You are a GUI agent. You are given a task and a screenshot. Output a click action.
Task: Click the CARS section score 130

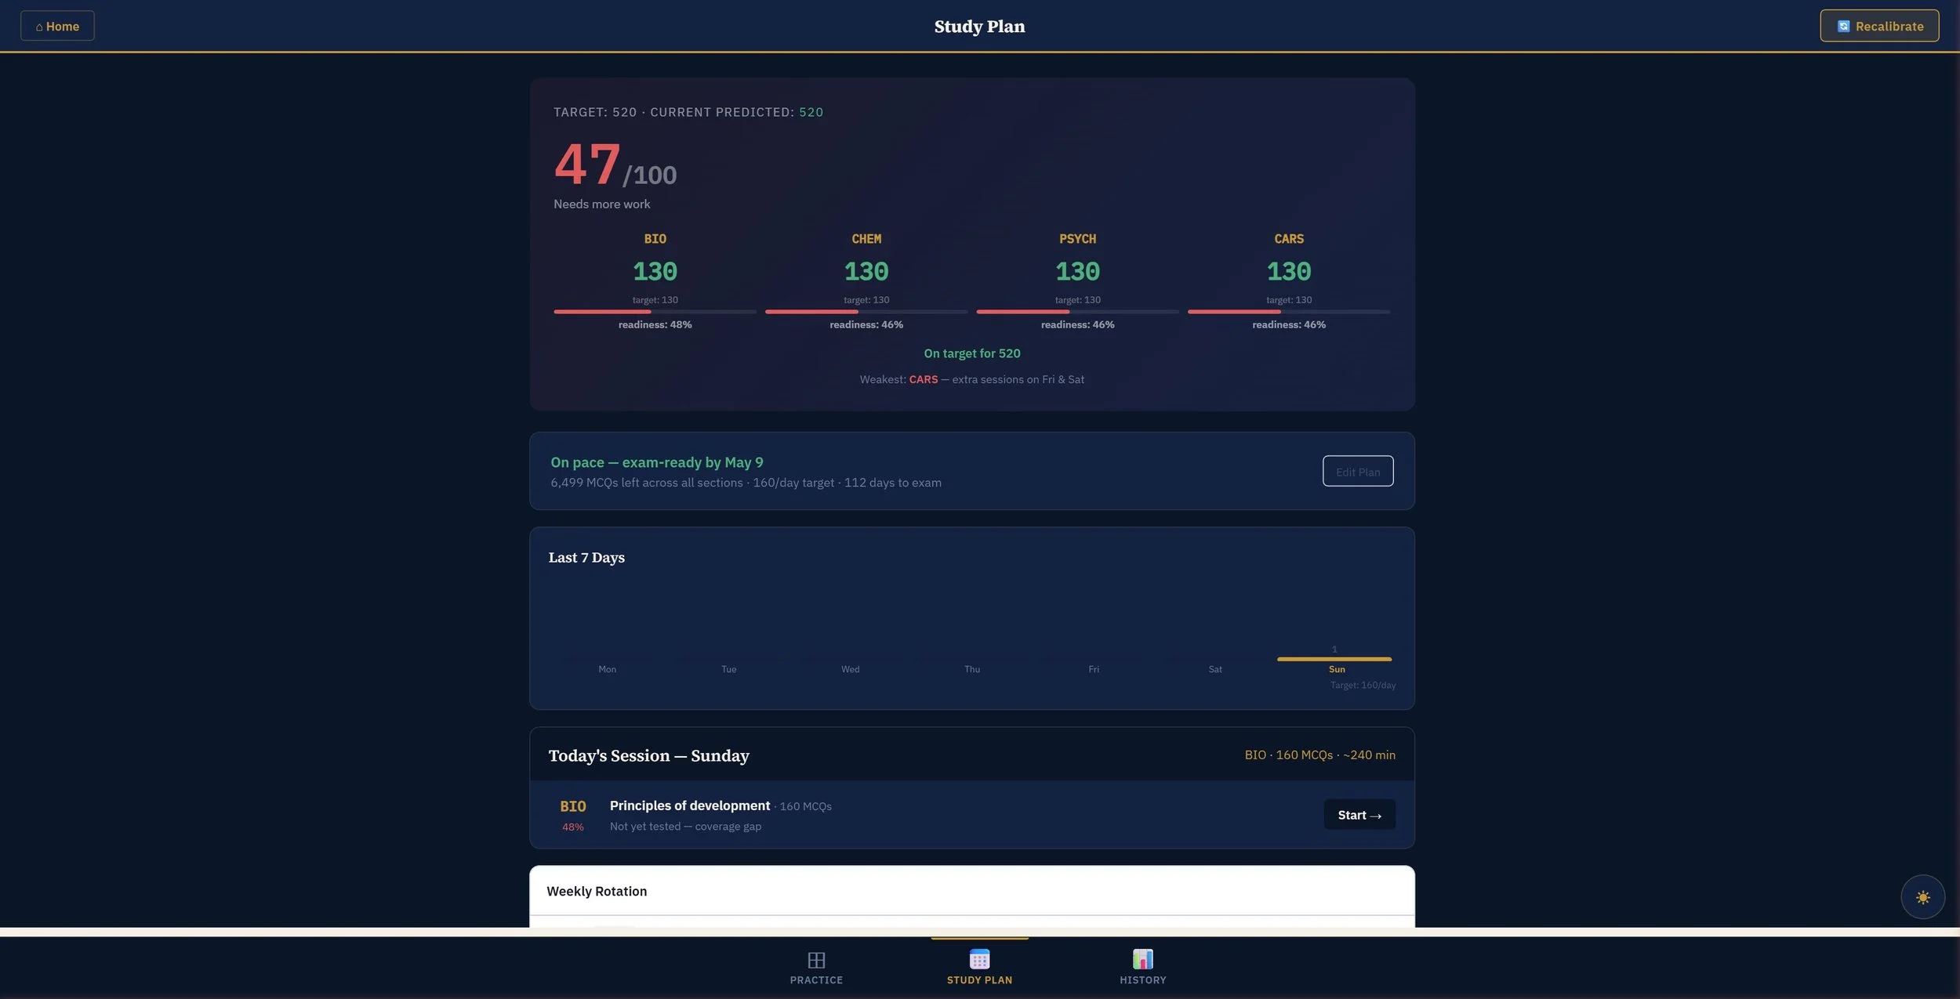[x=1288, y=272]
